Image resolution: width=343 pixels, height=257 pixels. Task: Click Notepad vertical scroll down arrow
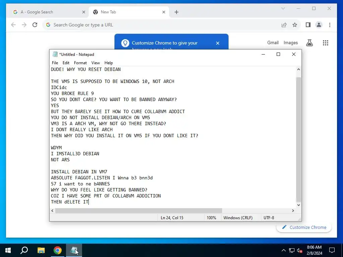tap(298, 205)
